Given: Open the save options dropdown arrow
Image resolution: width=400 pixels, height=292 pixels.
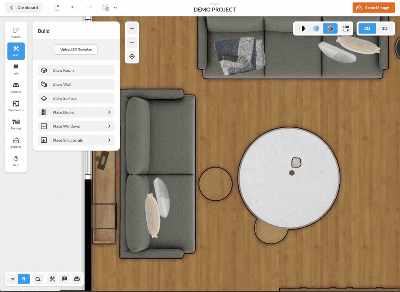Looking at the screenshot, I should point(115,7).
